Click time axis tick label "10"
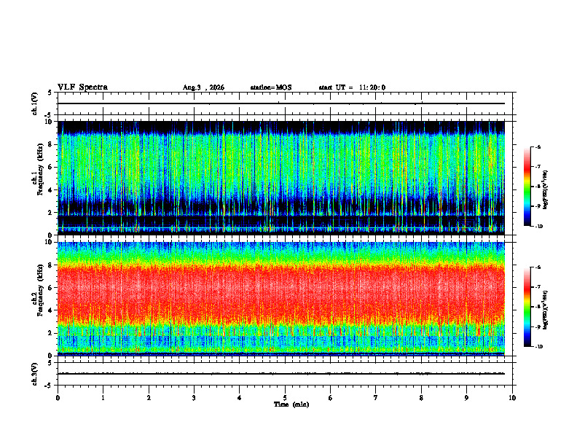577x446 pixels. [x=512, y=398]
